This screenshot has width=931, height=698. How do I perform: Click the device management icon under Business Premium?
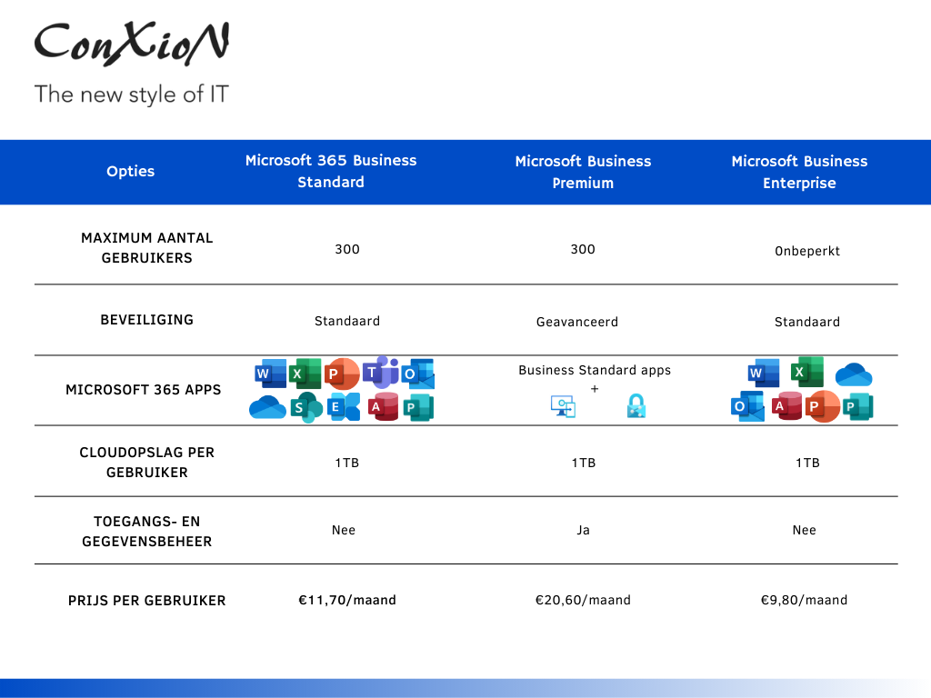tap(563, 406)
